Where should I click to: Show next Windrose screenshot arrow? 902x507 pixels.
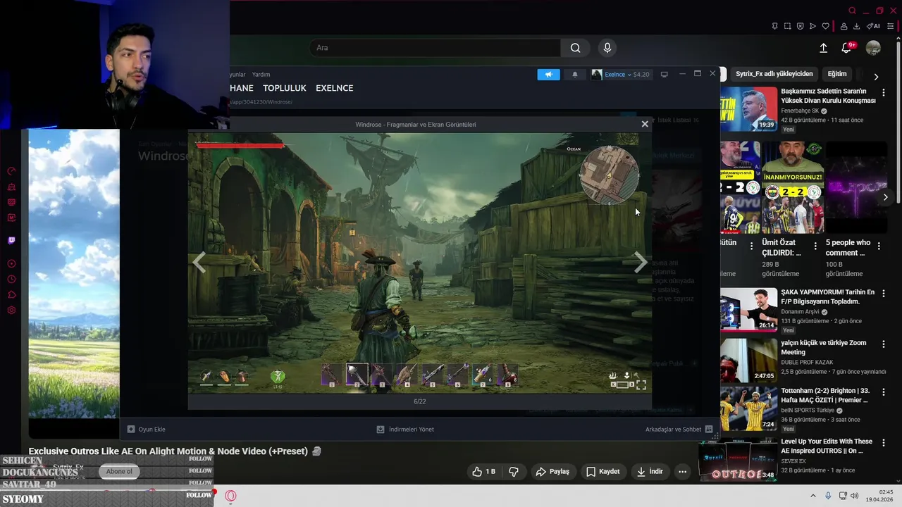coord(640,263)
